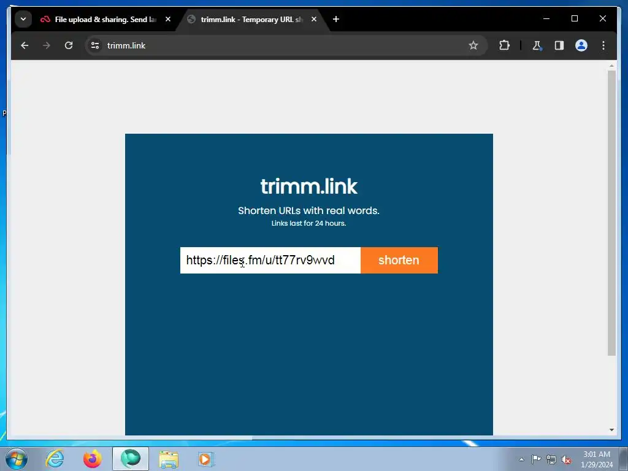Open the clock showing 3:01 AM
Screen dimensions: 628x471
pyautogui.click(x=597, y=459)
